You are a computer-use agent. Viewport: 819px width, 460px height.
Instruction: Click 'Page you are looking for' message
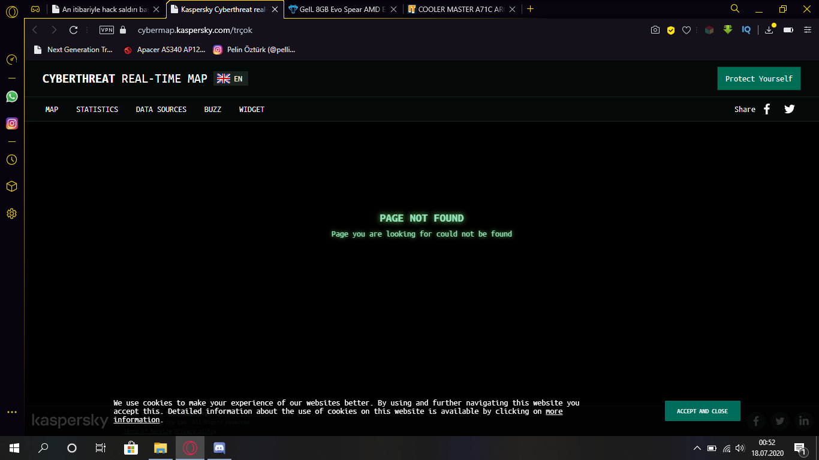click(422, 234)
